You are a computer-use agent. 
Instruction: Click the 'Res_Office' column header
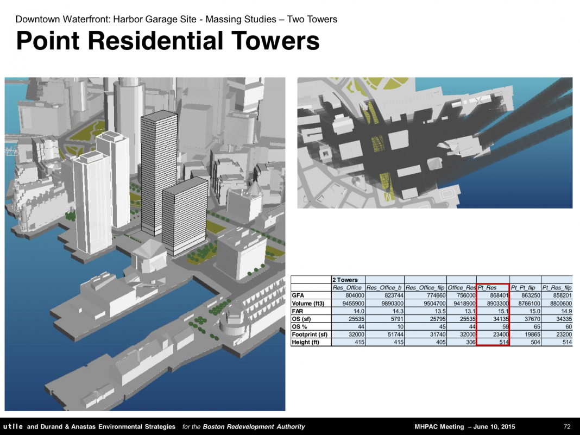point(347,287)
